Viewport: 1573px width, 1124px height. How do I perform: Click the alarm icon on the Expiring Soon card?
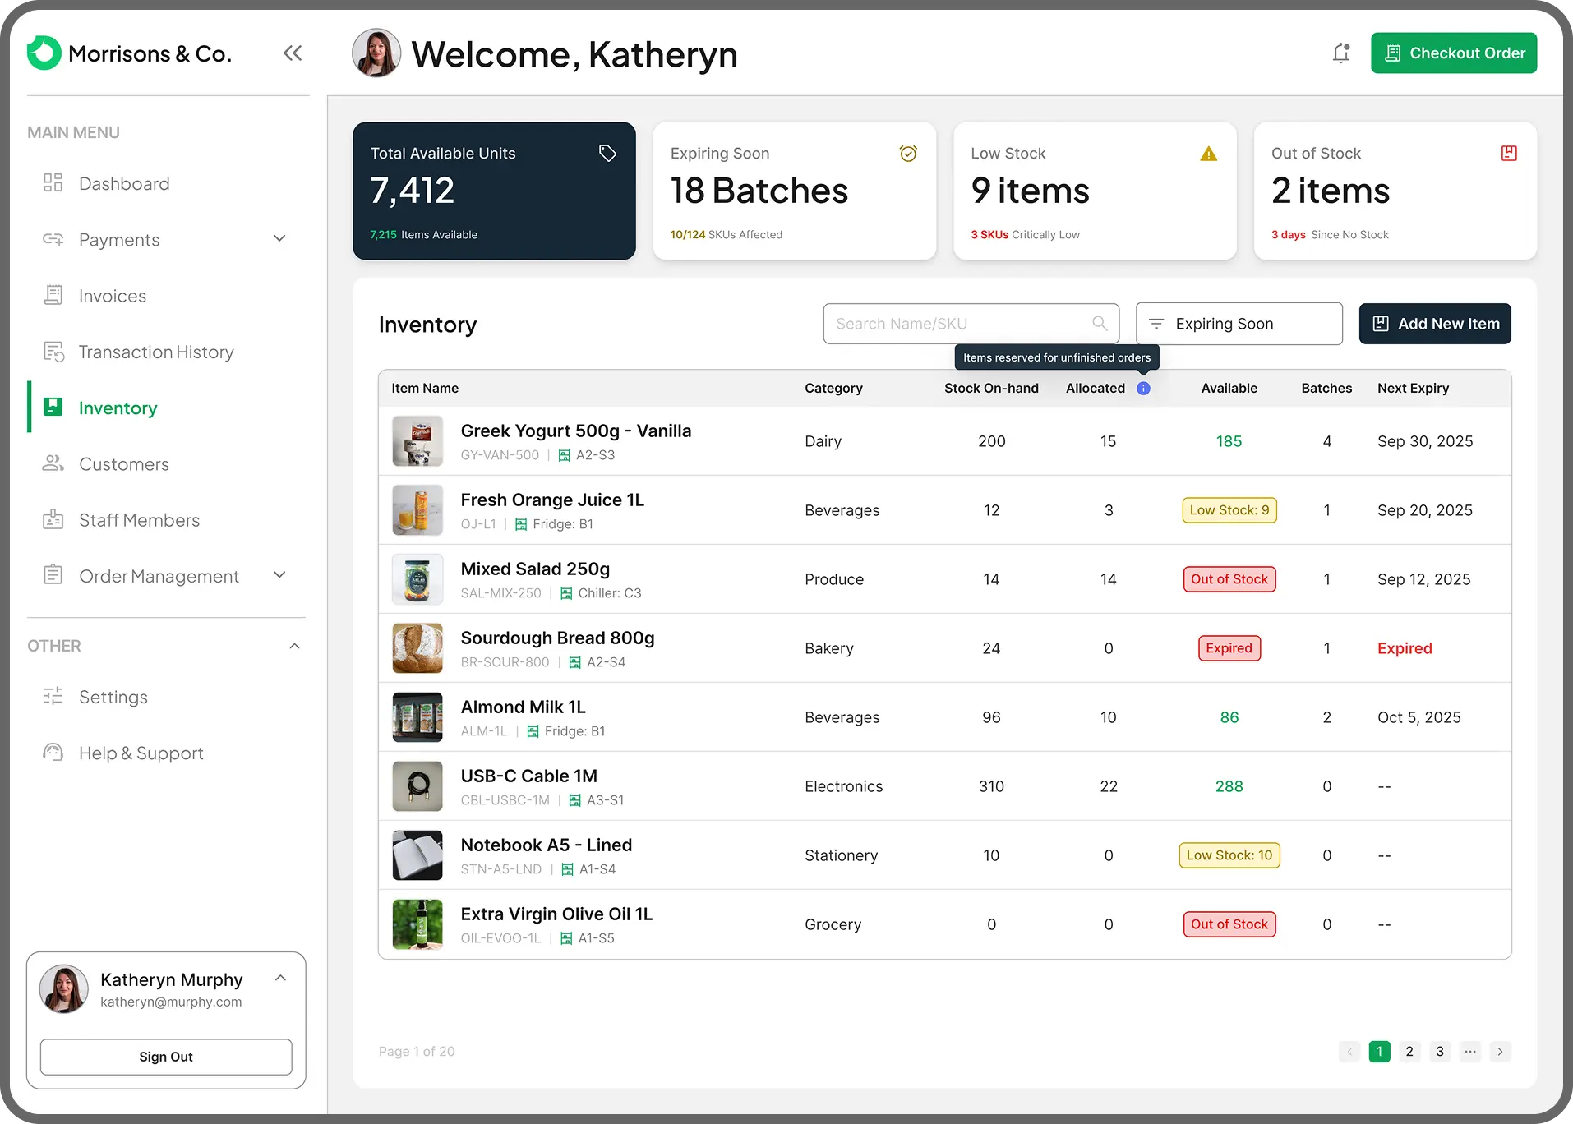908,153
